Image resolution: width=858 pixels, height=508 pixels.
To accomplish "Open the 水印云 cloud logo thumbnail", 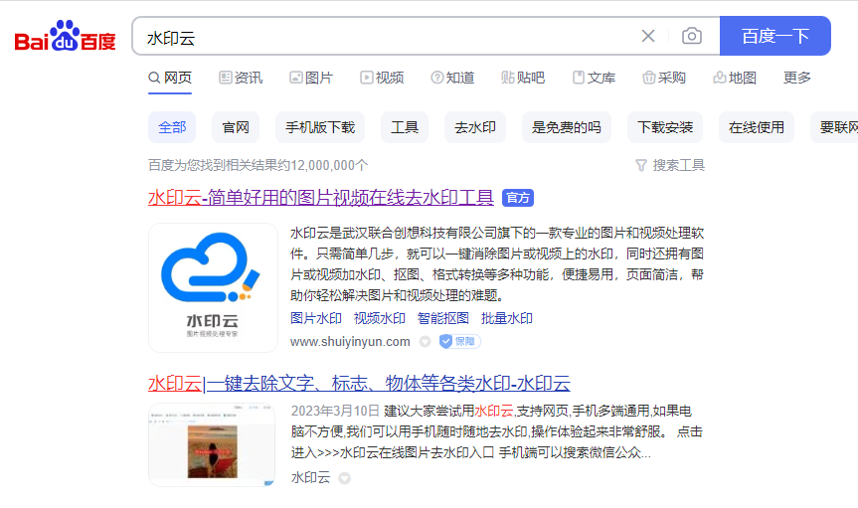I will click(214, 287).
